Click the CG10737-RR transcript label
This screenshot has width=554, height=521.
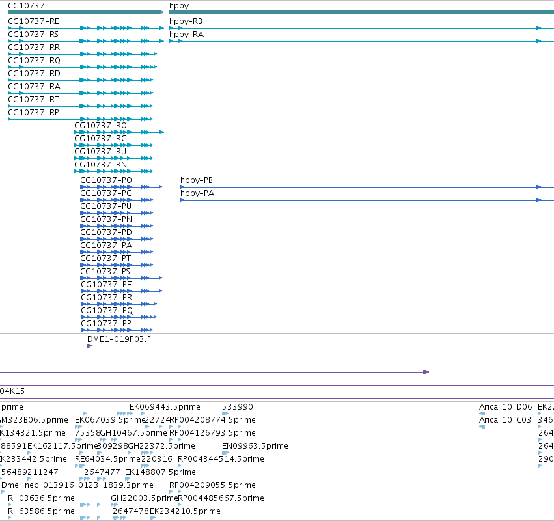pyautogui.click(x=34, y=48)
